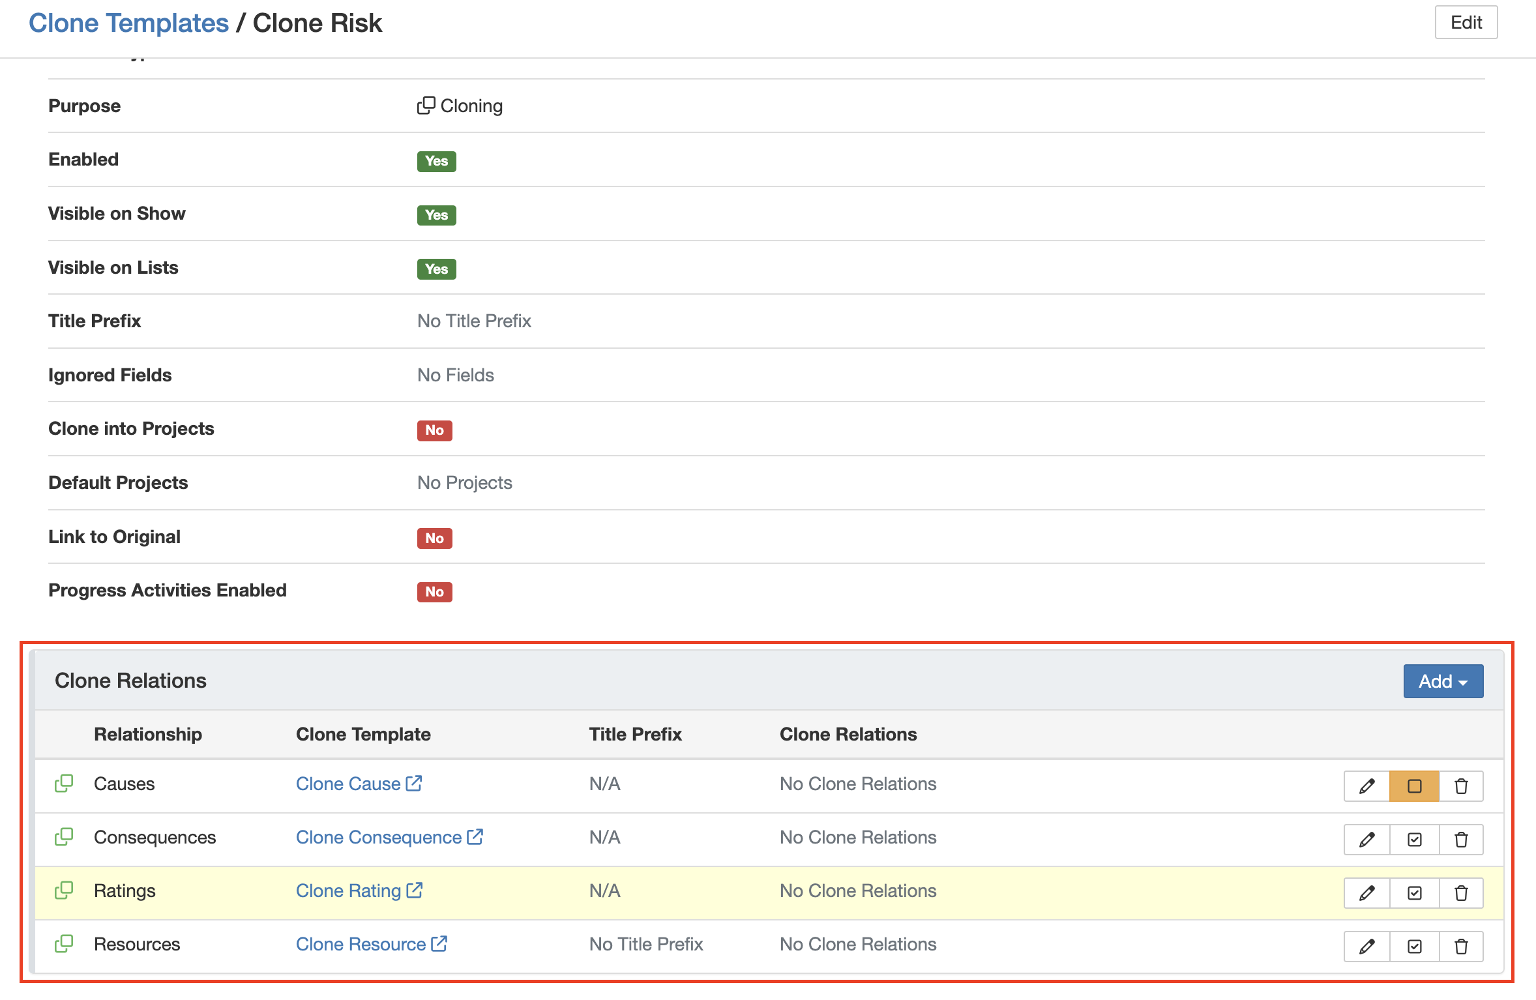Viewport: 1536px width, 1000px height.
Task: Toggle the checkbox in Resources row
Action: [x=1414, y=946]
